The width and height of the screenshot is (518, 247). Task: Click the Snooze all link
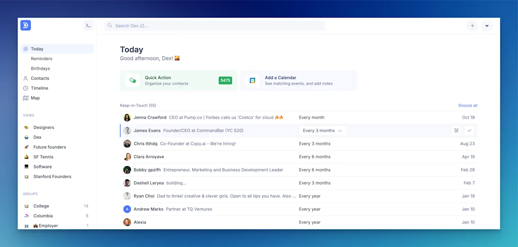(x=467, y=105)
